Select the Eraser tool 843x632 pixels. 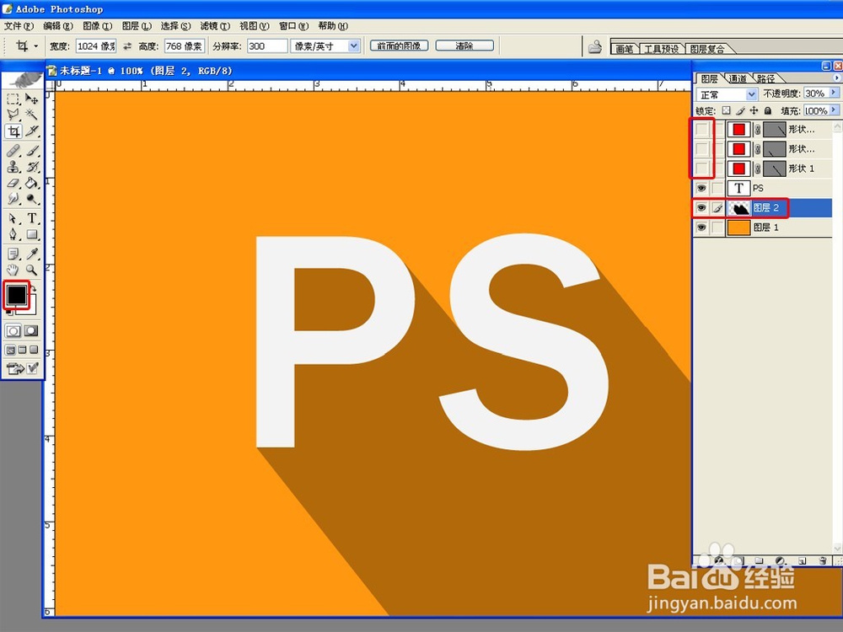point(13,183)
